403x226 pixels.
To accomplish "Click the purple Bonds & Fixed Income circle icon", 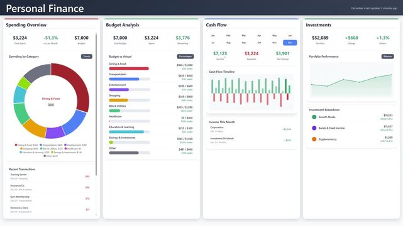I will click(314, 128).
